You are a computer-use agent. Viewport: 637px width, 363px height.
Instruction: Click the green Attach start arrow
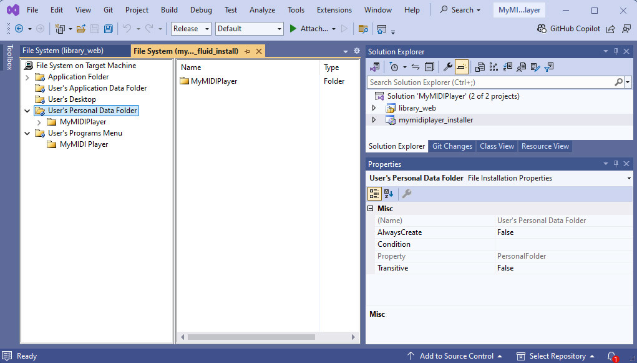[293, 29]
